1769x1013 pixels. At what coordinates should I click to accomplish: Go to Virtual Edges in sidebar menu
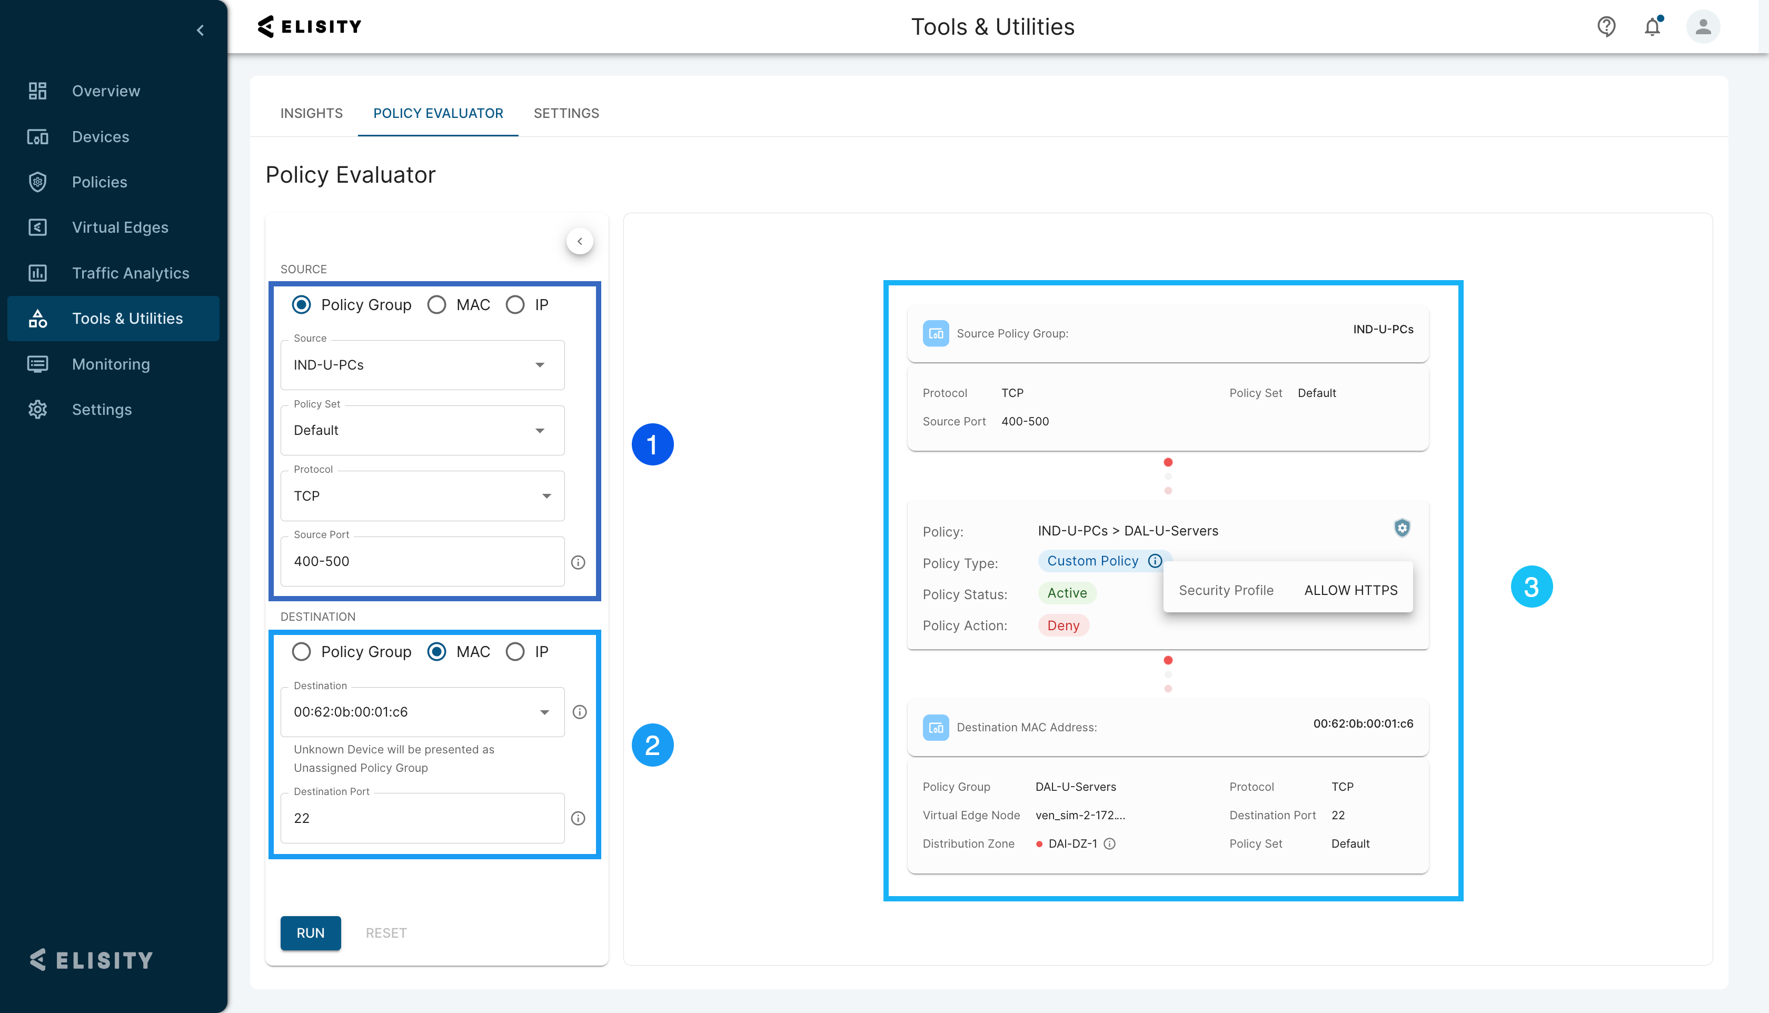tap(113, 227)
